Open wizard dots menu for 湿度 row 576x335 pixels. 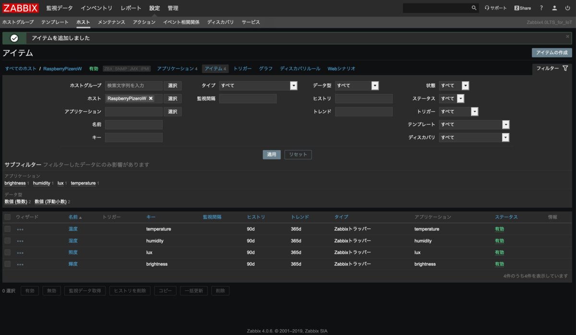point(20,241)
